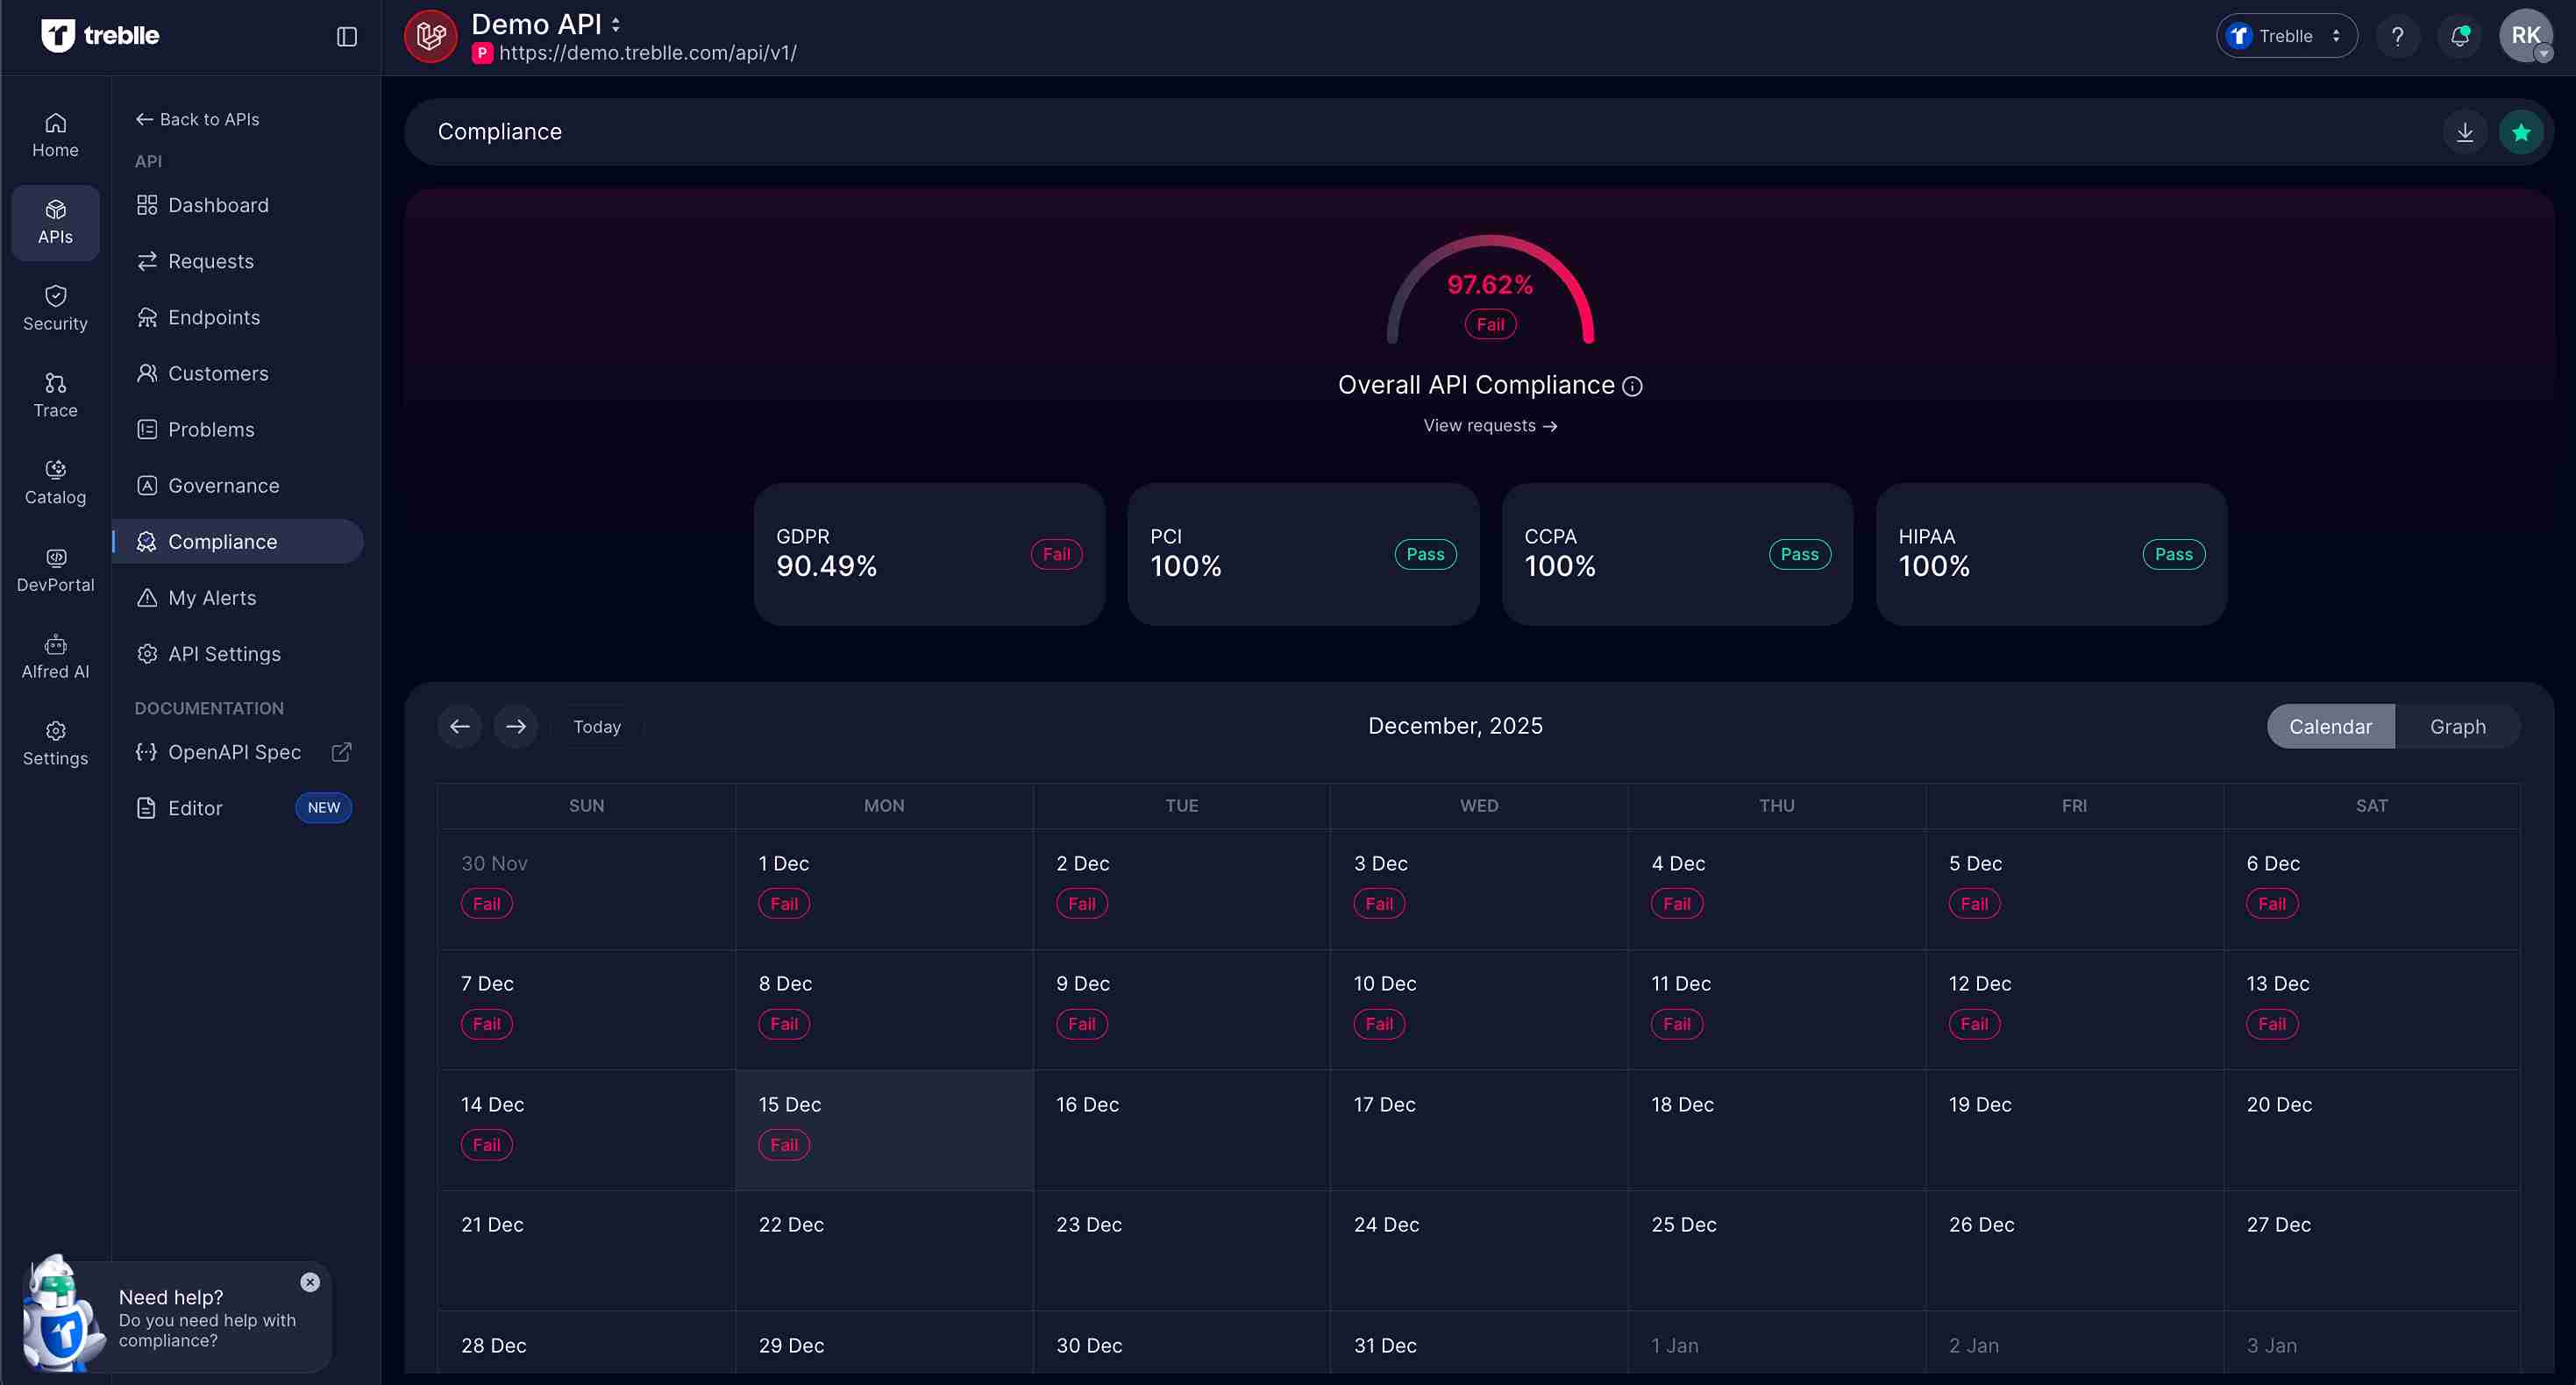Viewport: 2576px width, 1385px height.
Task: Open the Trace panel from the sidebar
Action: (55, 394)
